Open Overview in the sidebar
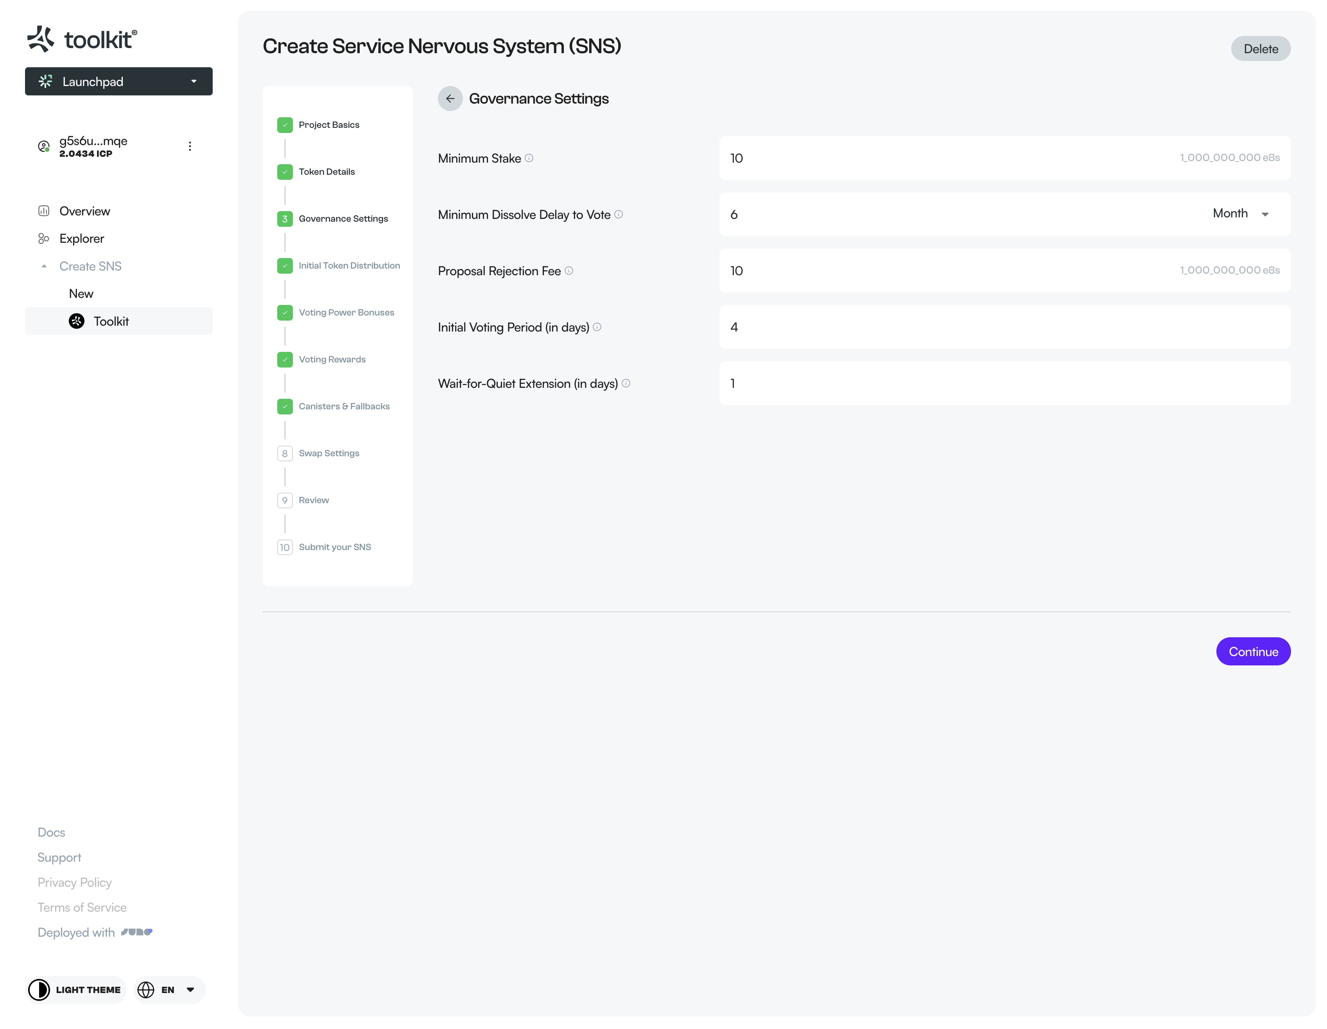The width and height of the screenshot is (1327, 1029). tap(84, 212)
